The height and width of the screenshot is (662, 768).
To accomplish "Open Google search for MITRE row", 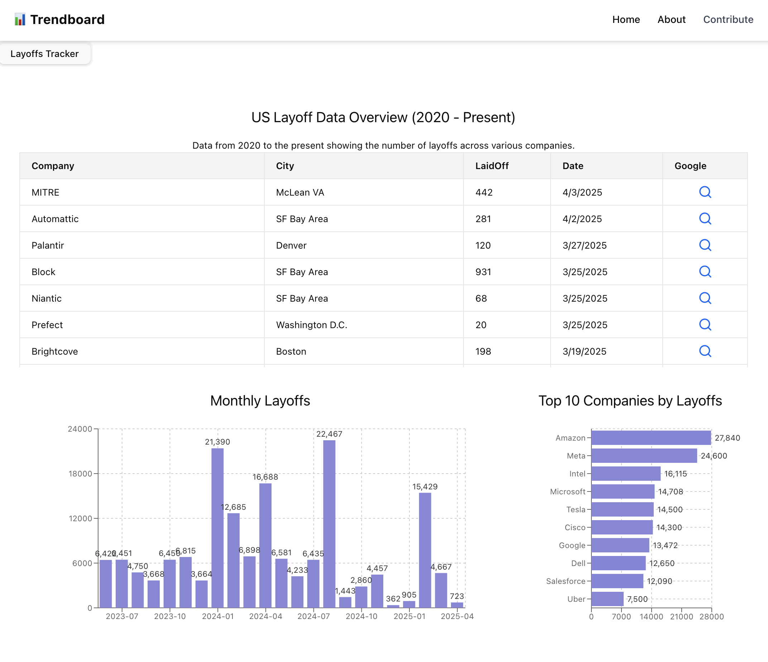I will [x=705, y=192].
